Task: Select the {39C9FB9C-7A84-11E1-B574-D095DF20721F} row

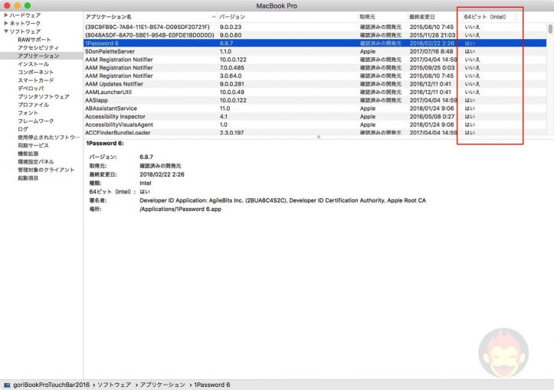Action: [315, 27]
